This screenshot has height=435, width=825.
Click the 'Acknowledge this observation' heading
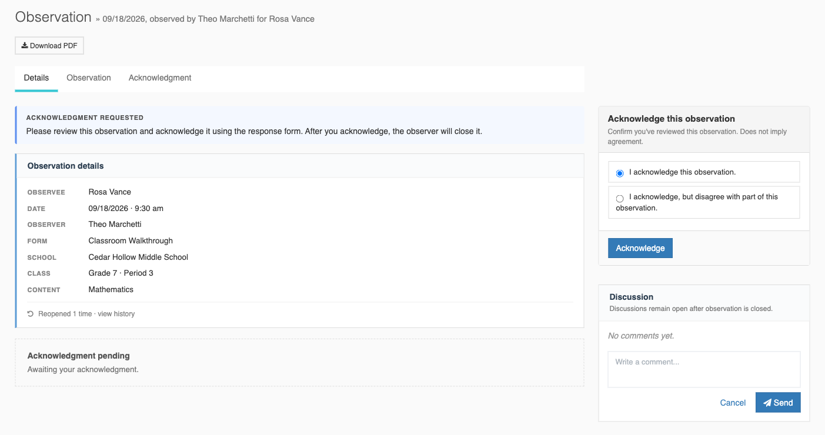(672, 119)
